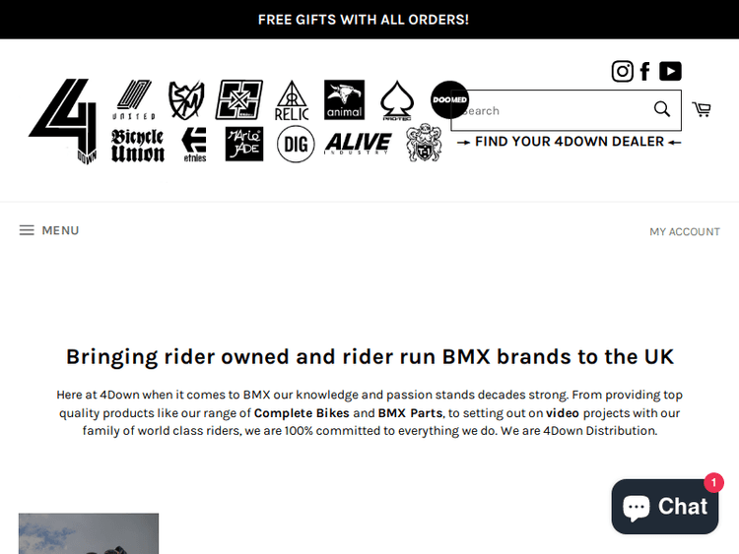Visit the YouTube channel icon
This screenshot has width=739, height=554.
click(670, 72)
